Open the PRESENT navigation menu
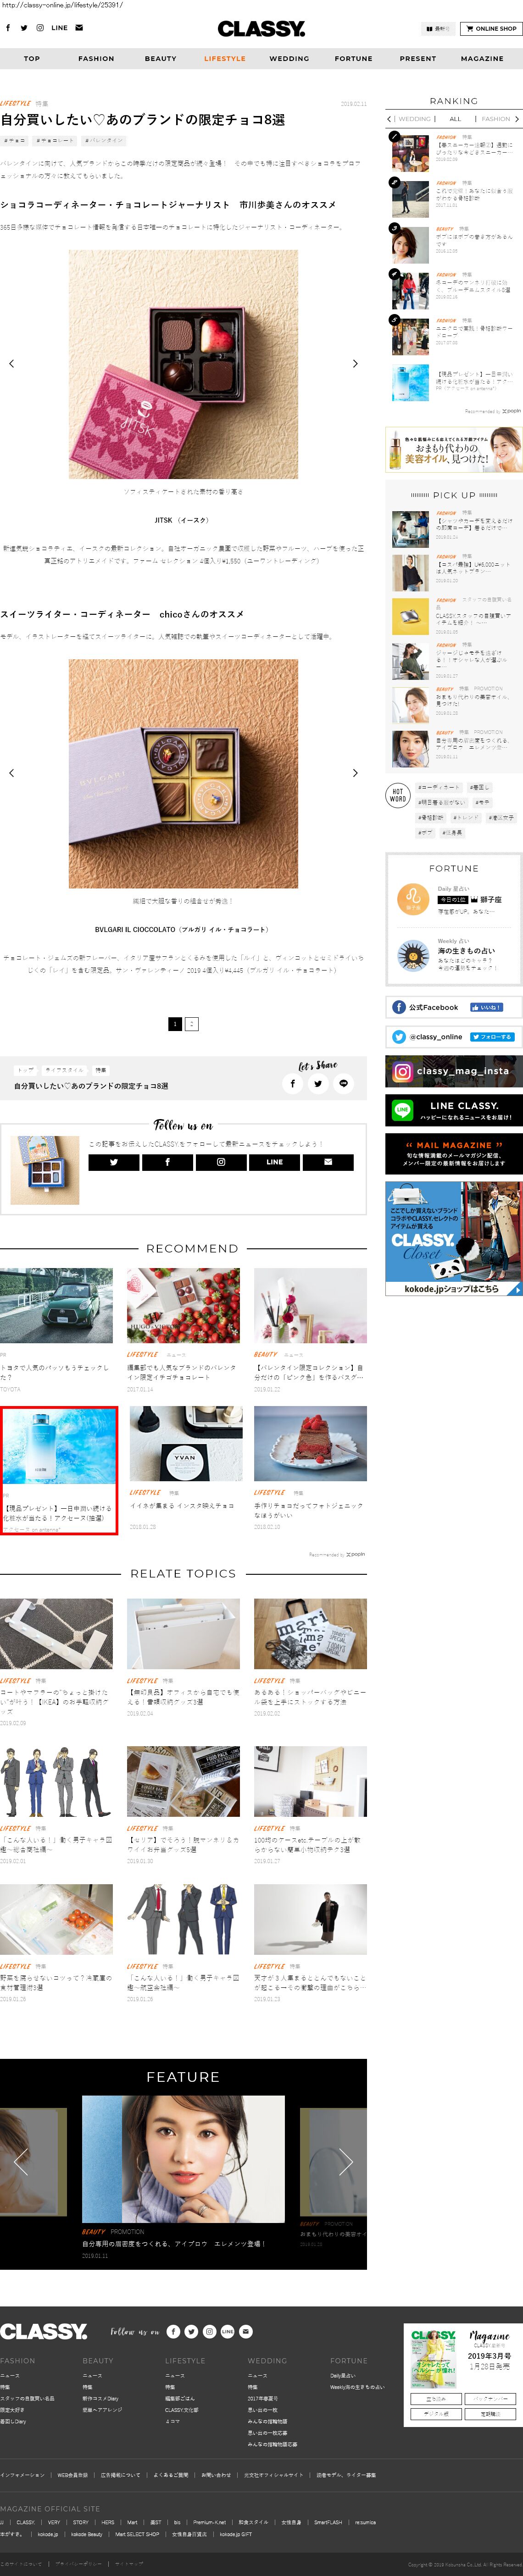This screenshot has width=523, height=2576. point(418,59)
